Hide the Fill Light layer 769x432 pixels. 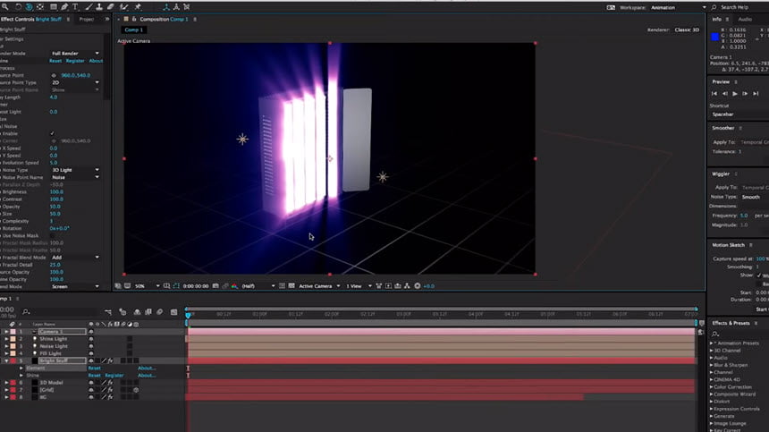pyautogui.click(x=90, y=353)
